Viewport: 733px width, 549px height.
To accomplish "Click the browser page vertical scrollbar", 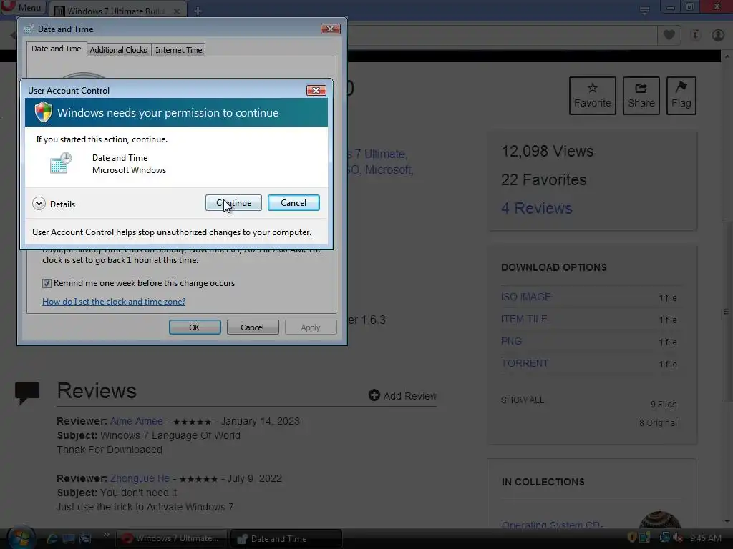I will [727, 310].
